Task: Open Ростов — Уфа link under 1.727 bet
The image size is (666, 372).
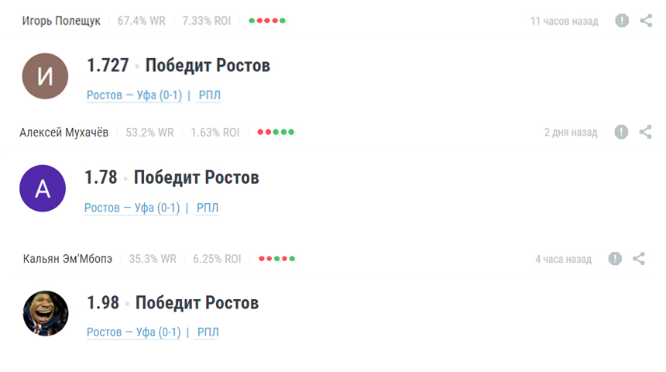Action: pos(134,95)
